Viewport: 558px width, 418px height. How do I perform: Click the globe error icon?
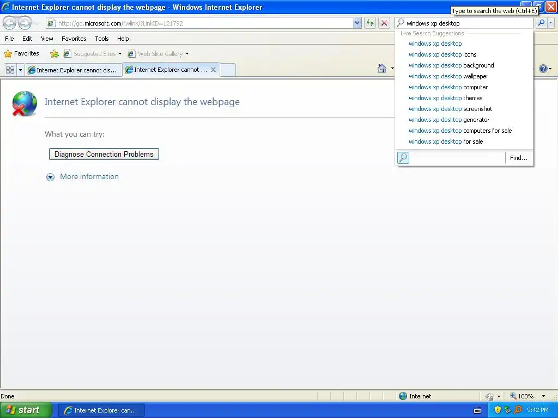[x=24, y=103]
